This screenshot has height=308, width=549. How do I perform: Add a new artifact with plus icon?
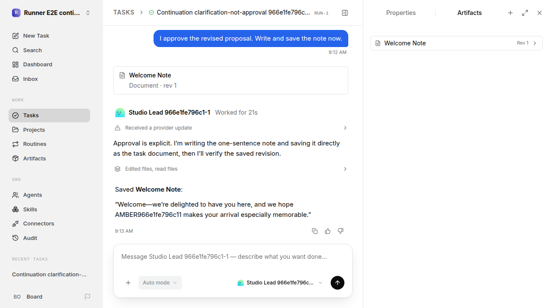point(510,13)
